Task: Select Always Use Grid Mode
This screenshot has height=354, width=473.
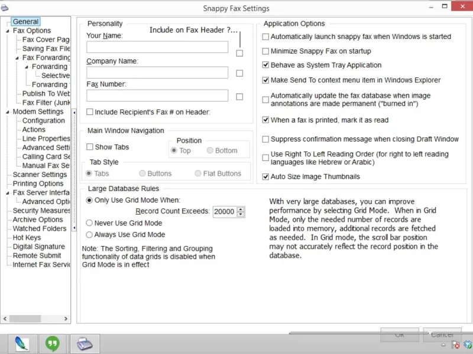Action: 89,235
